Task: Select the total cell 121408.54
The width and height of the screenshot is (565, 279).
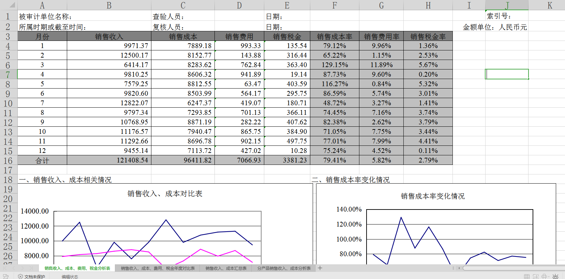Action: pyautogui.click(x=109, y=160)
